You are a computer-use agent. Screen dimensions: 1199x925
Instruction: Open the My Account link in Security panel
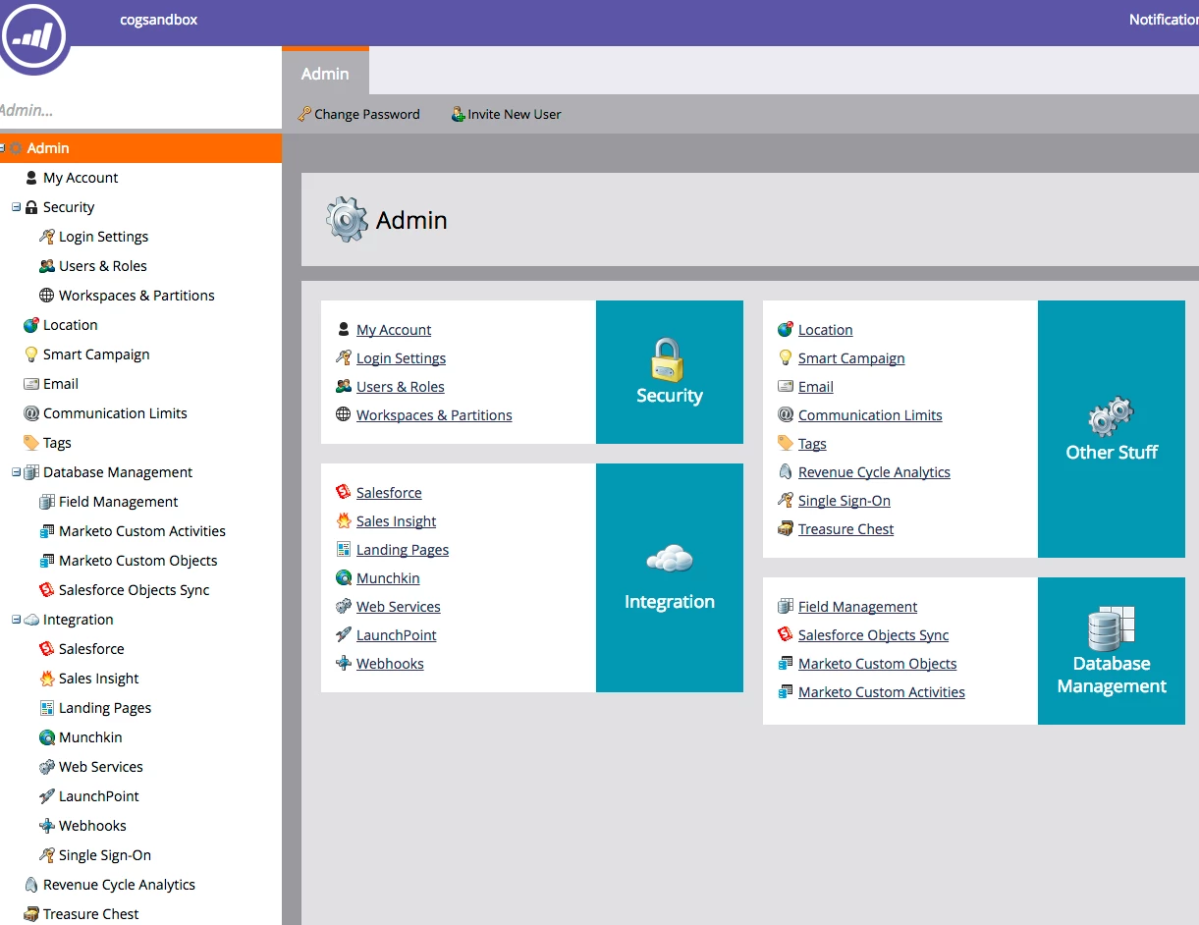pos(394,330)
